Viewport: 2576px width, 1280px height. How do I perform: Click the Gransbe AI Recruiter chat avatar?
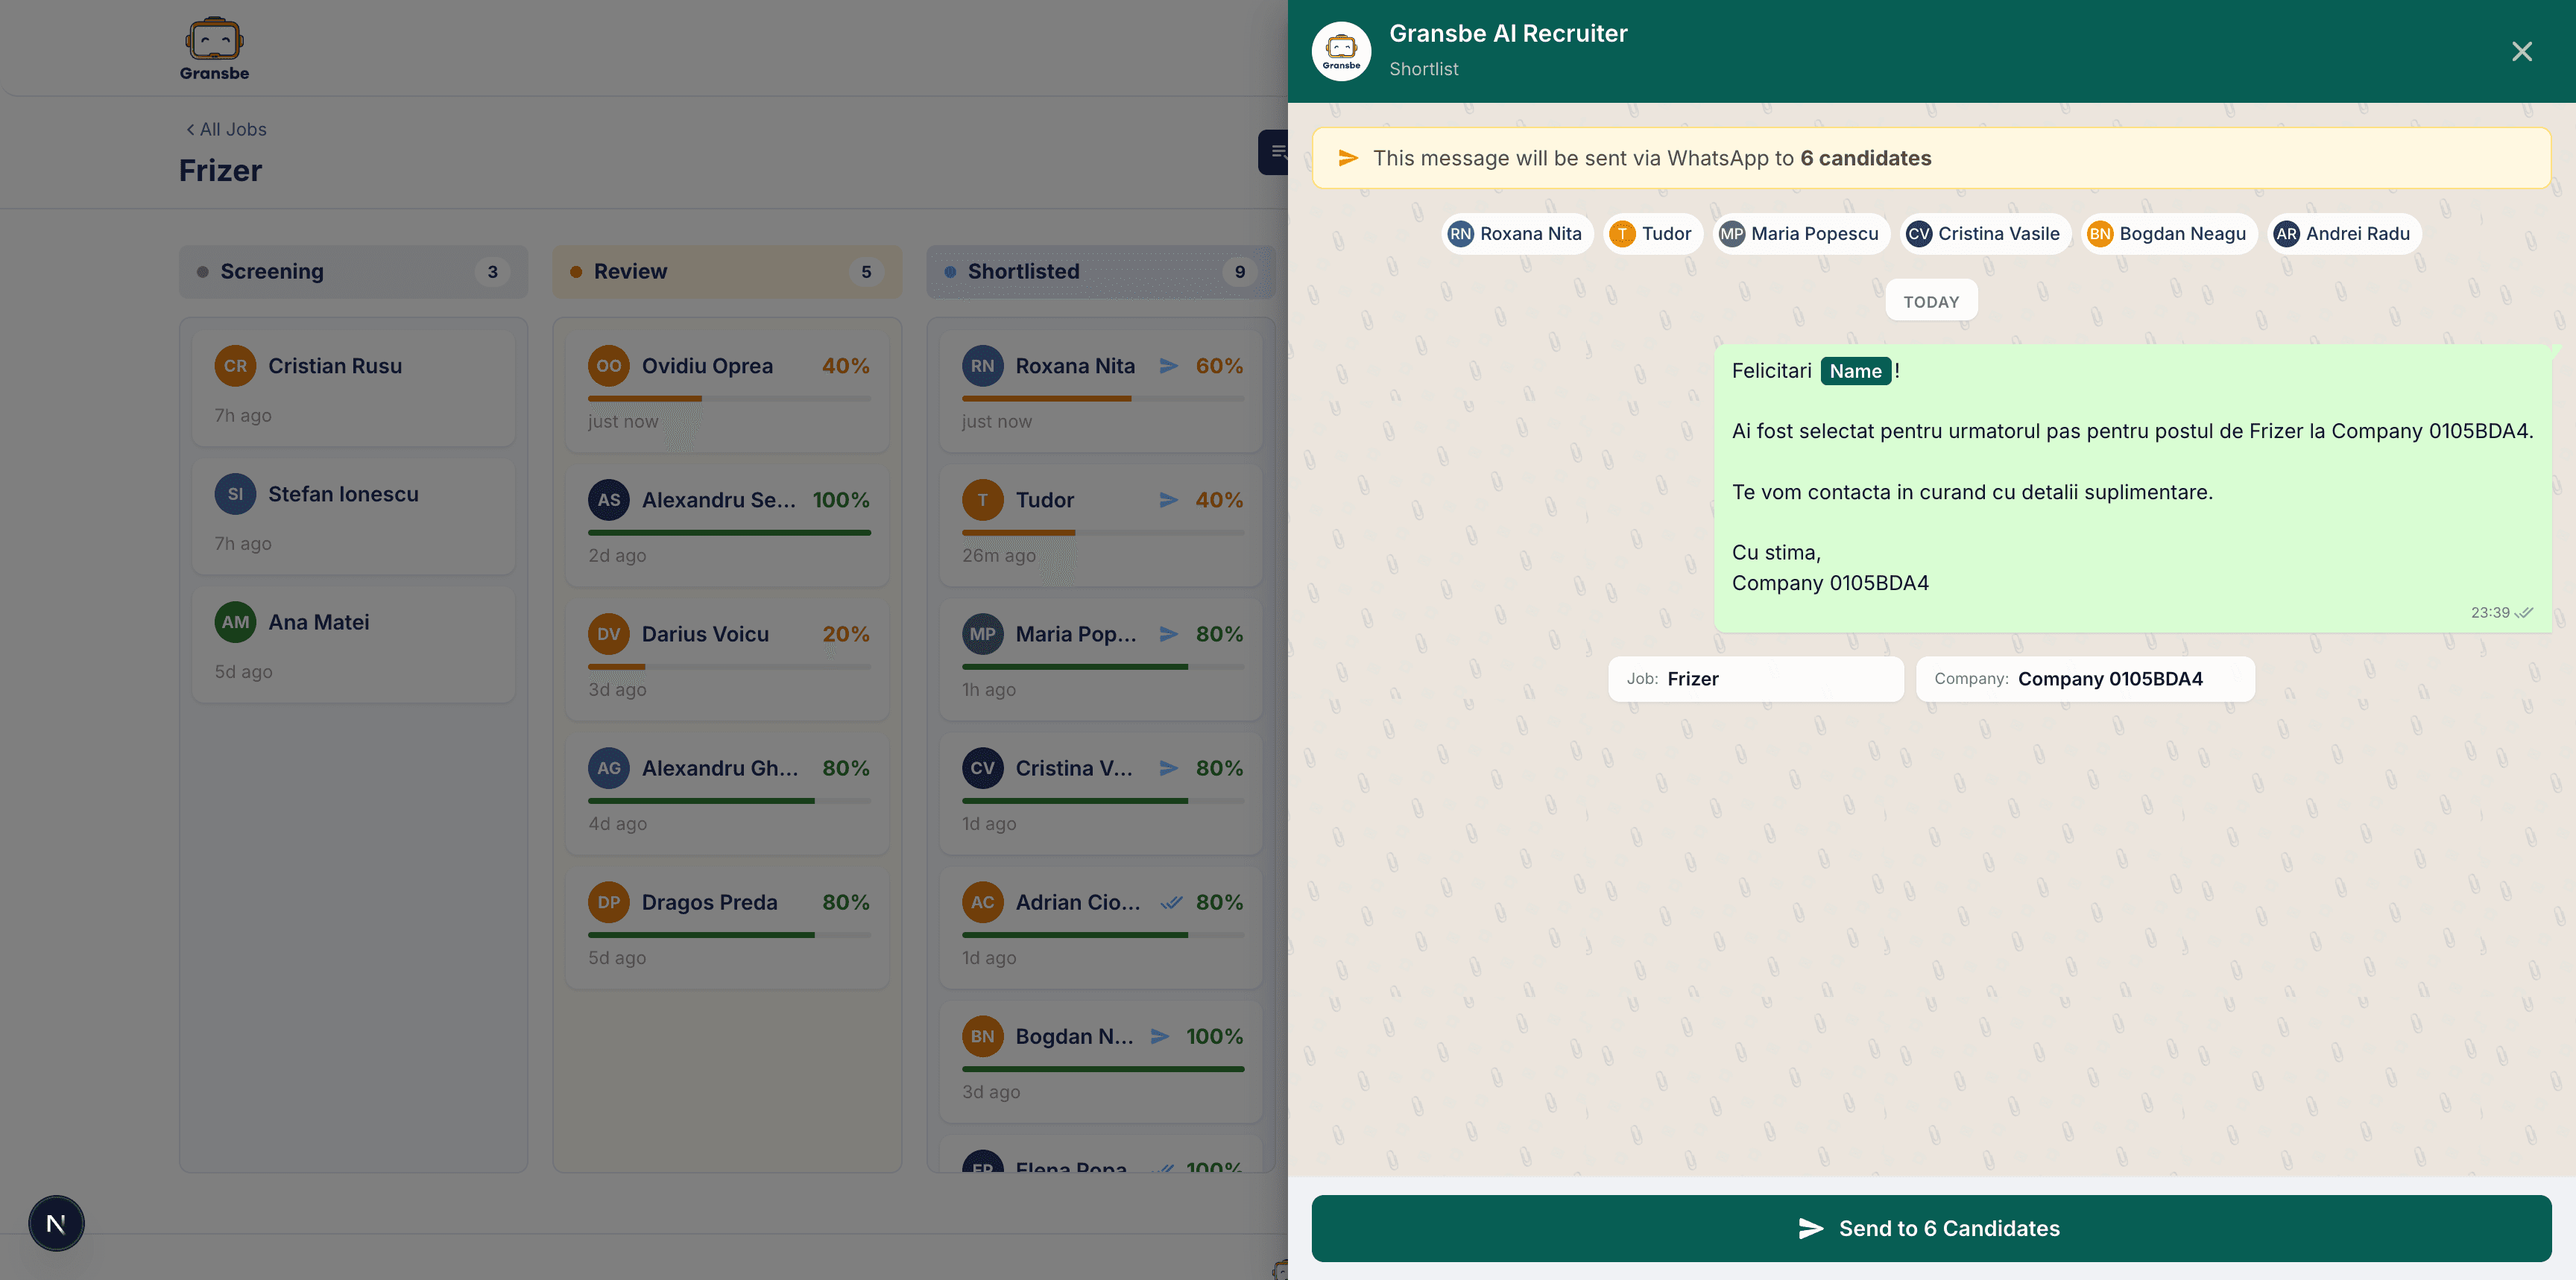(x=1341, y=51)
